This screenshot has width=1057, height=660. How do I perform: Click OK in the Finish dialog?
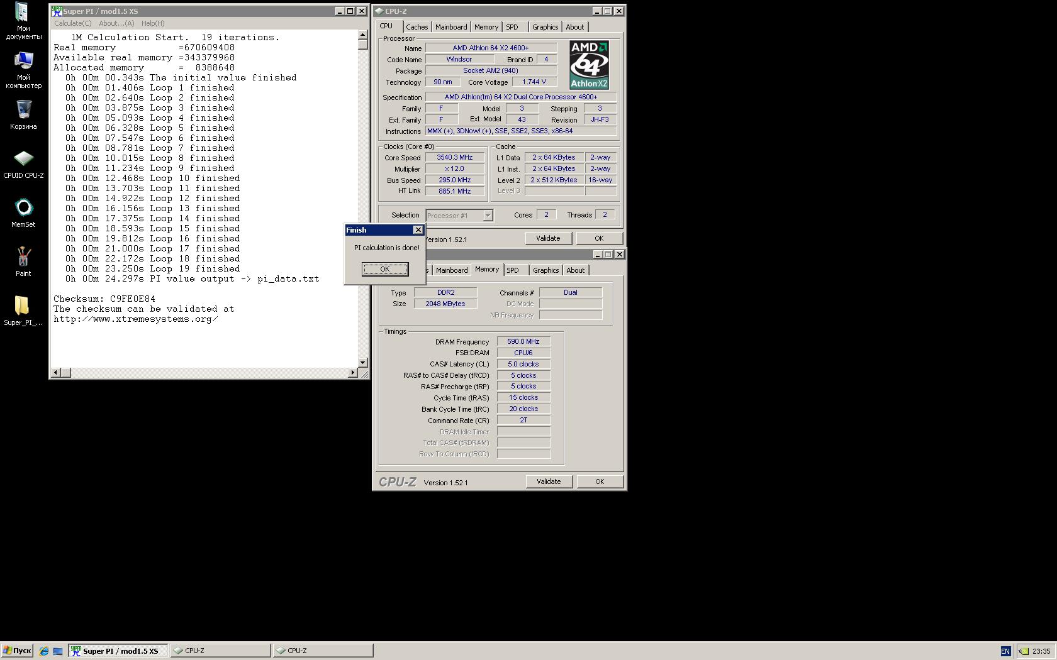pyautogui.click(x=385, y=269)
